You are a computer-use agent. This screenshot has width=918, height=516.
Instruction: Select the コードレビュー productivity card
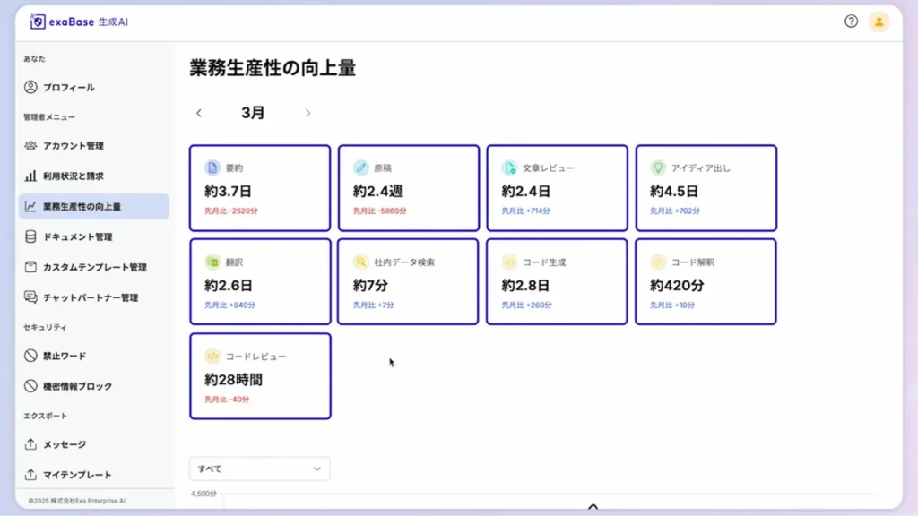(260, 375)
